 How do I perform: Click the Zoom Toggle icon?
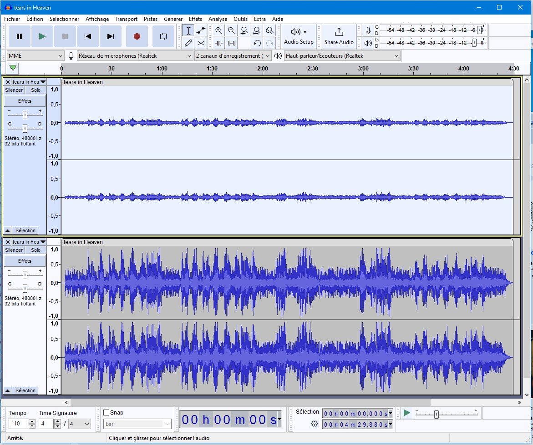click(x=269, y=30)
